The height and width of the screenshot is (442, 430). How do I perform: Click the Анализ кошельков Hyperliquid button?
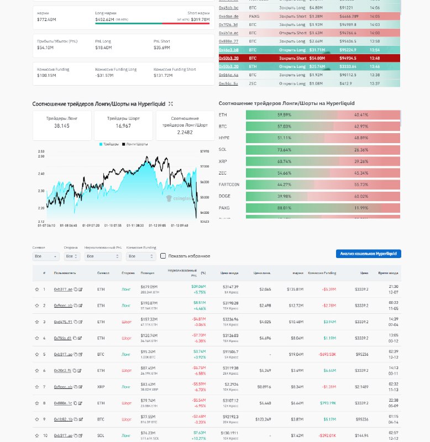coord(368,254)
